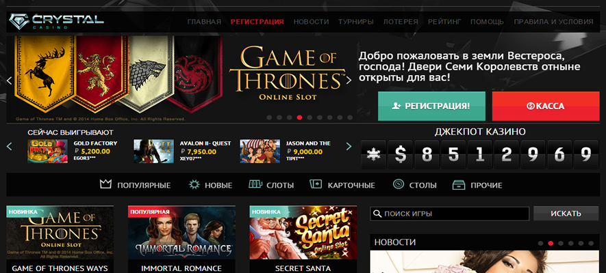Open the Рейтинг menu item
The height and width of the screenshot is (273, 606).
point(444,22)
